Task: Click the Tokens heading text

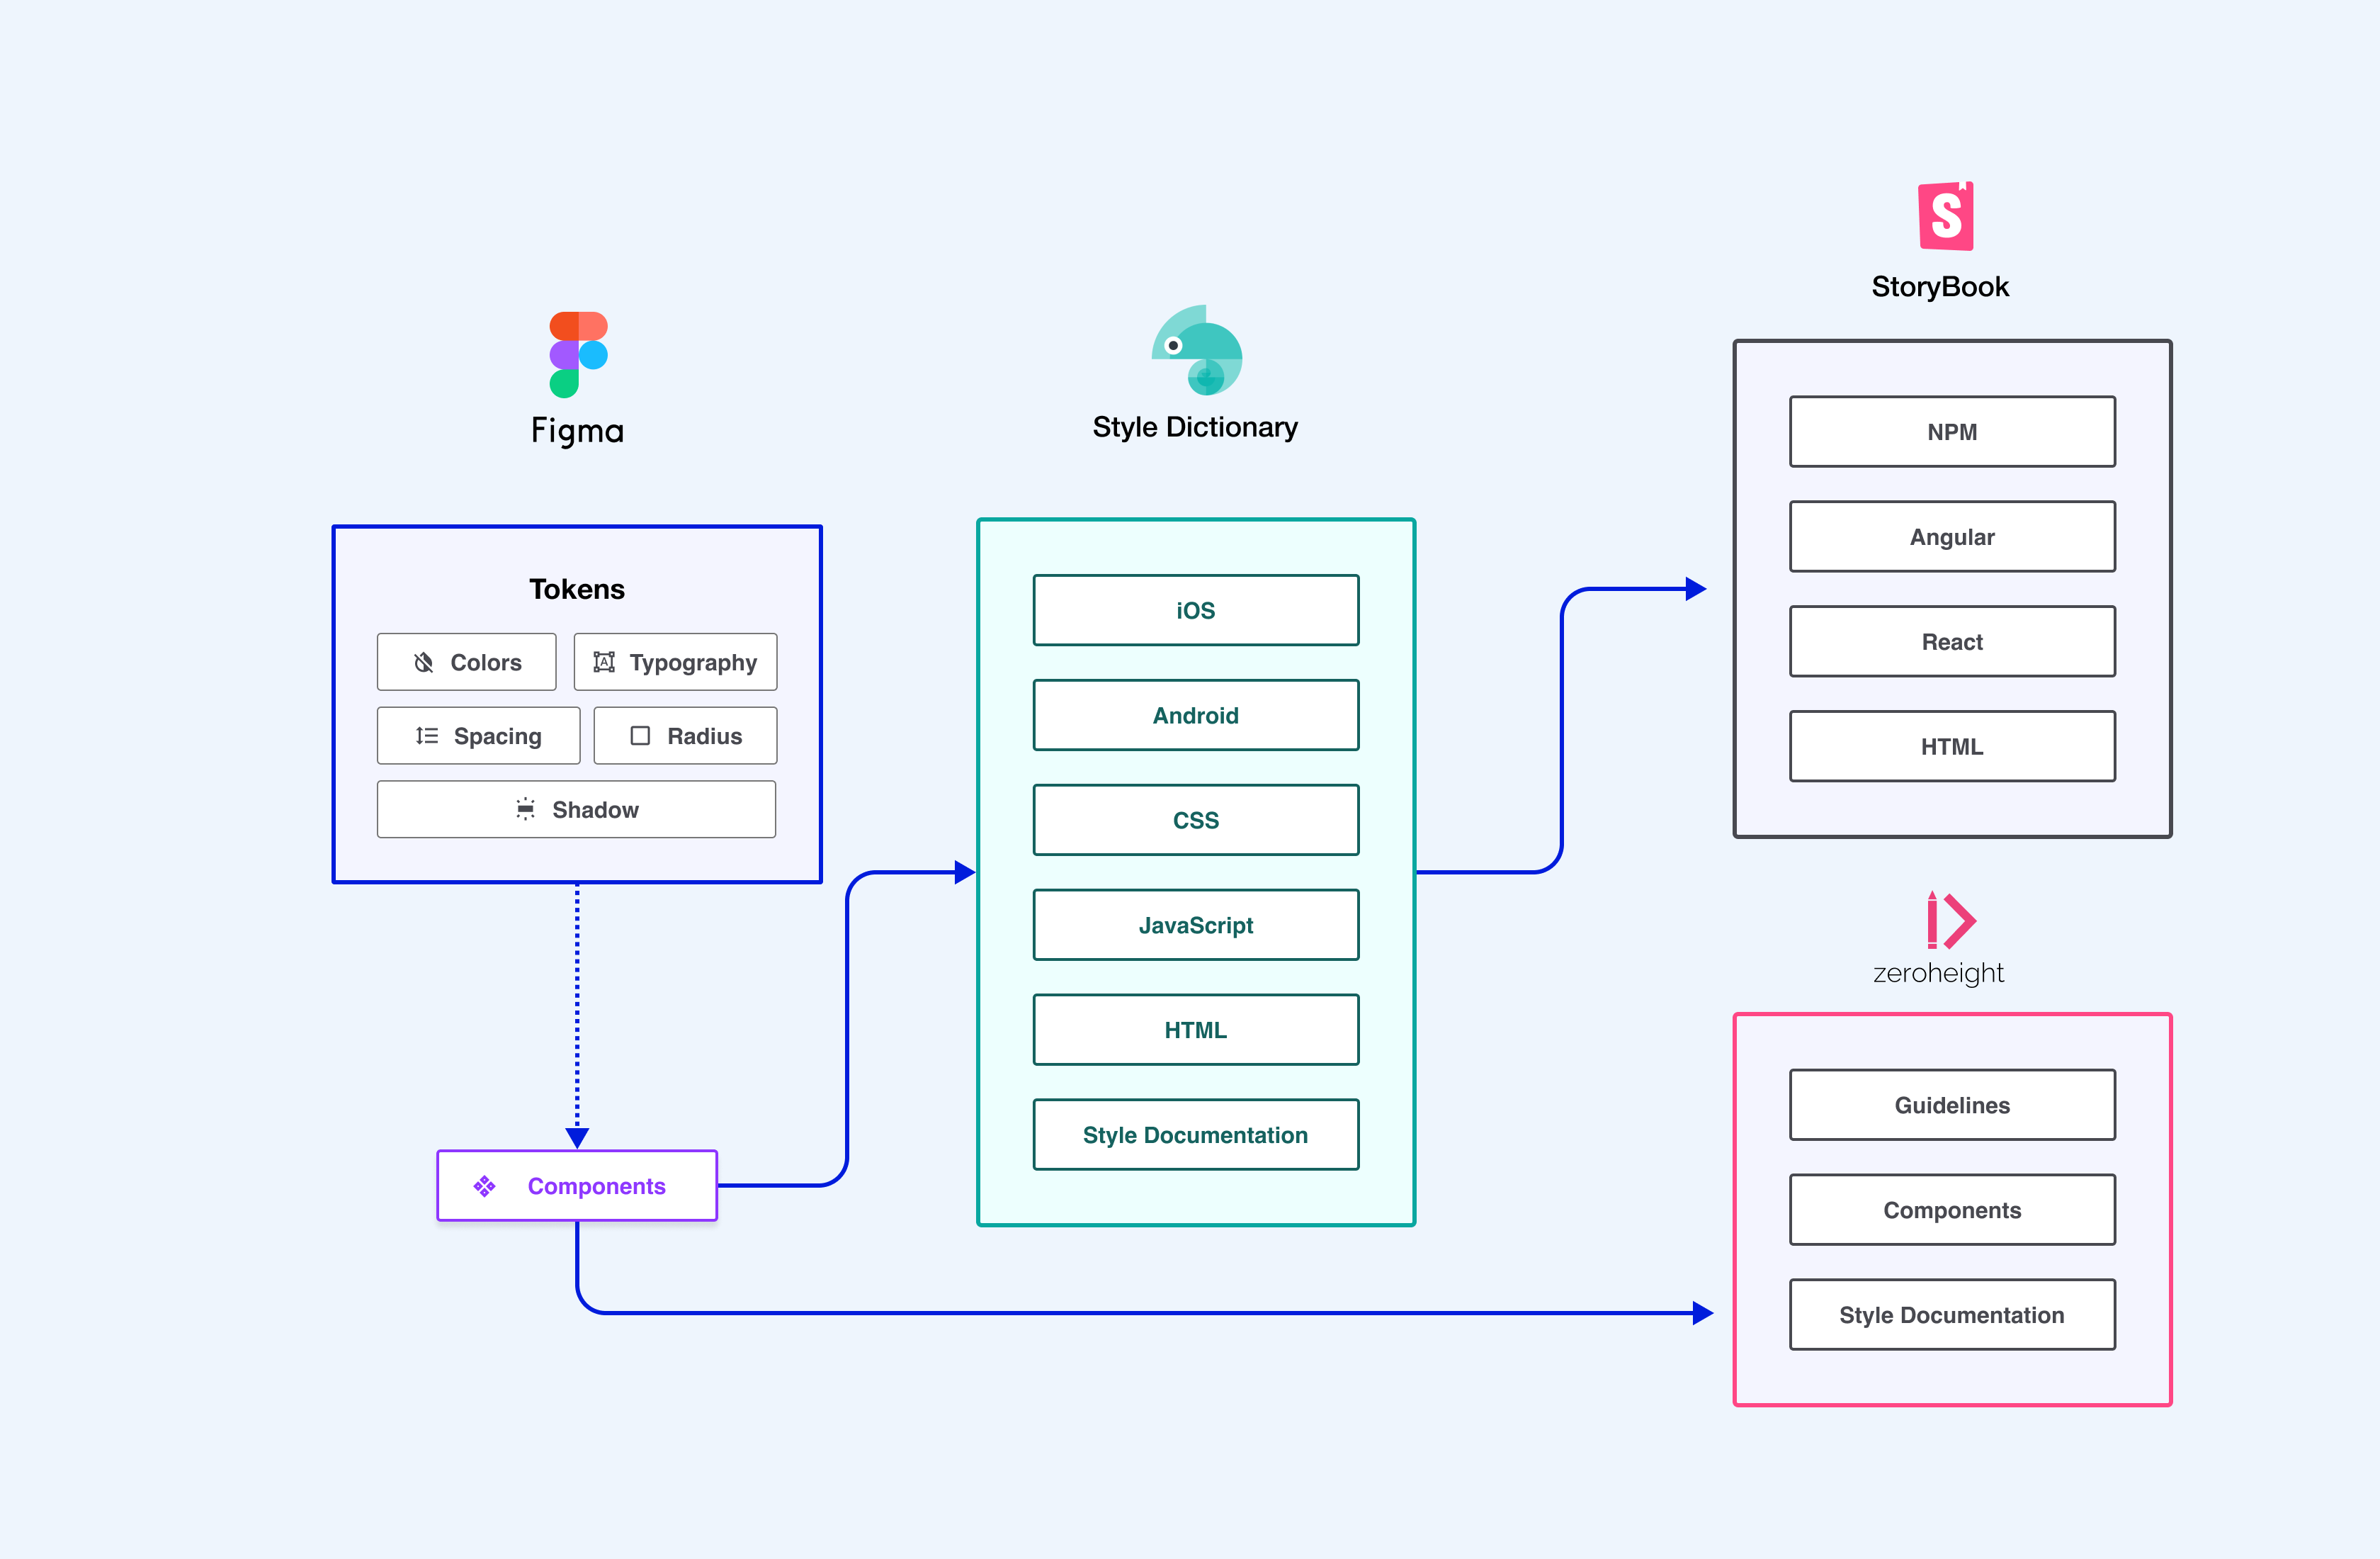Action: pyautogui.click(x=577, y=590)
